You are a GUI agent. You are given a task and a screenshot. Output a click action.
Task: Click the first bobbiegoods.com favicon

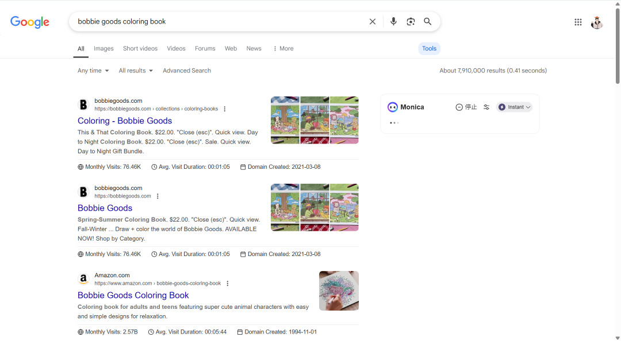(x=83, y=104)
